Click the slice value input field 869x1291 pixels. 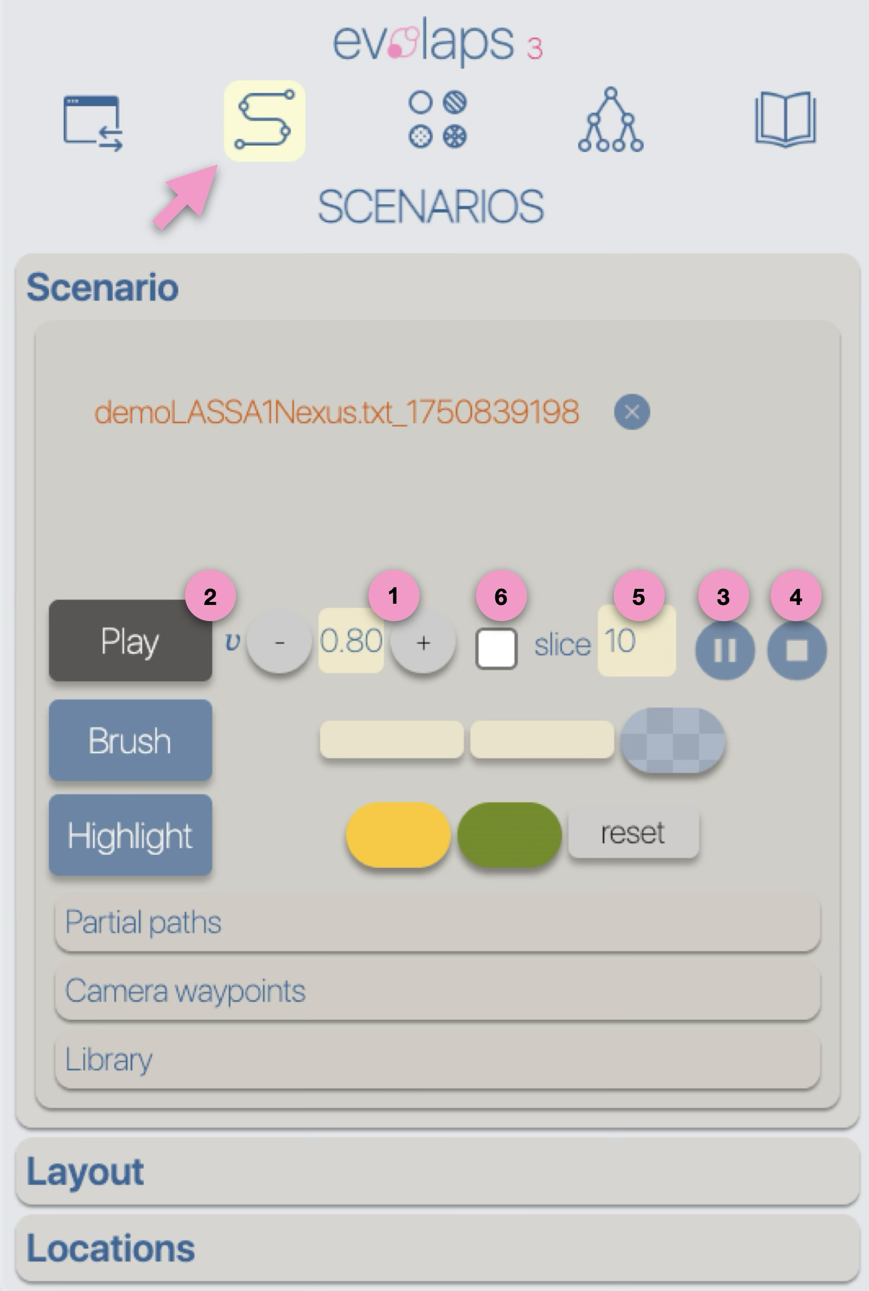pos(637,641)
